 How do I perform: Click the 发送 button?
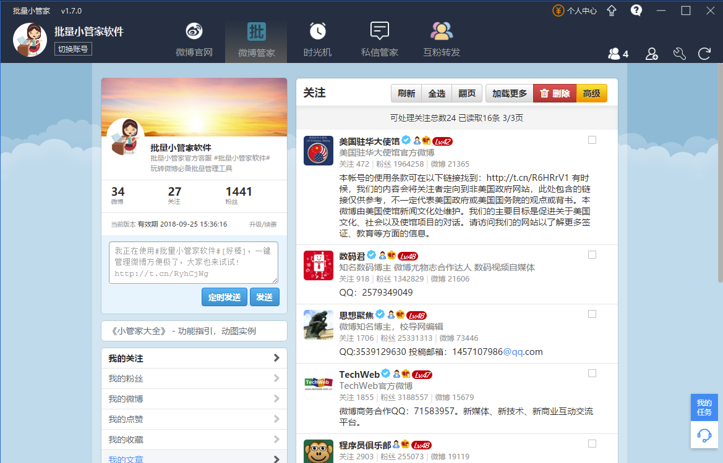[265, 297]
